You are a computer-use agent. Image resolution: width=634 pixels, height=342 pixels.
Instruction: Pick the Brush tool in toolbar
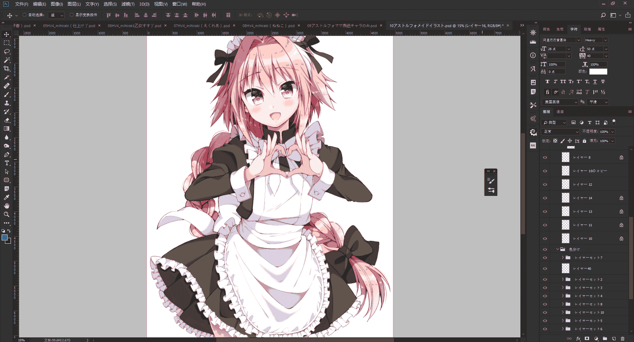tap(7, 94)
